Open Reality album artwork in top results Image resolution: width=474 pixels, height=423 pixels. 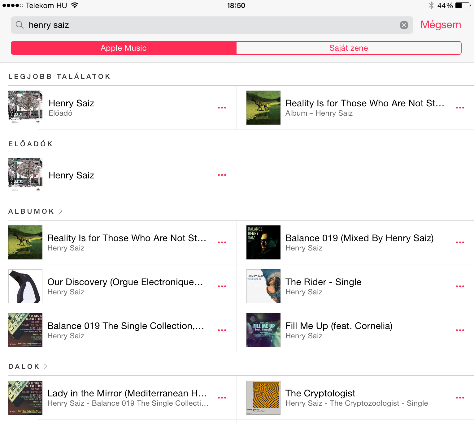coord(263,108)
